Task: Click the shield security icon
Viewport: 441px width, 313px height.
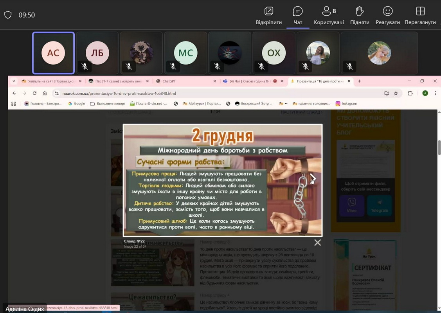Action: pos(8,15)
